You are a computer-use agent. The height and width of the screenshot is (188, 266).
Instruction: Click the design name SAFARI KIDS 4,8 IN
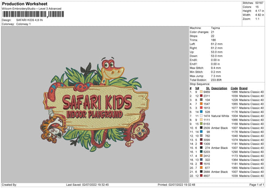pos(30,20)
